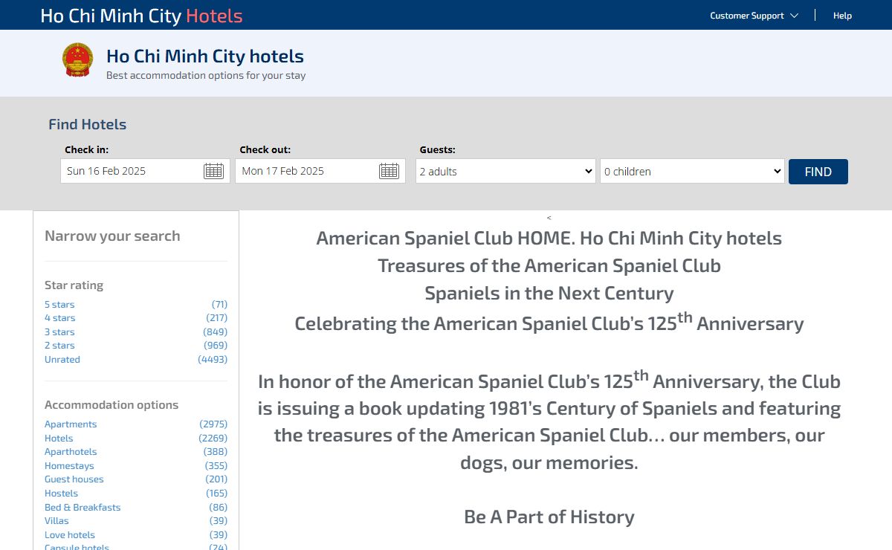Click Treasures of the American Spaniel Club heading
The width and height of the screenshot is (892, 550).
[549, 266]
